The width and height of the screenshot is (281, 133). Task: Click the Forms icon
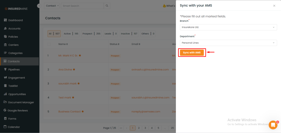point(5,119)
